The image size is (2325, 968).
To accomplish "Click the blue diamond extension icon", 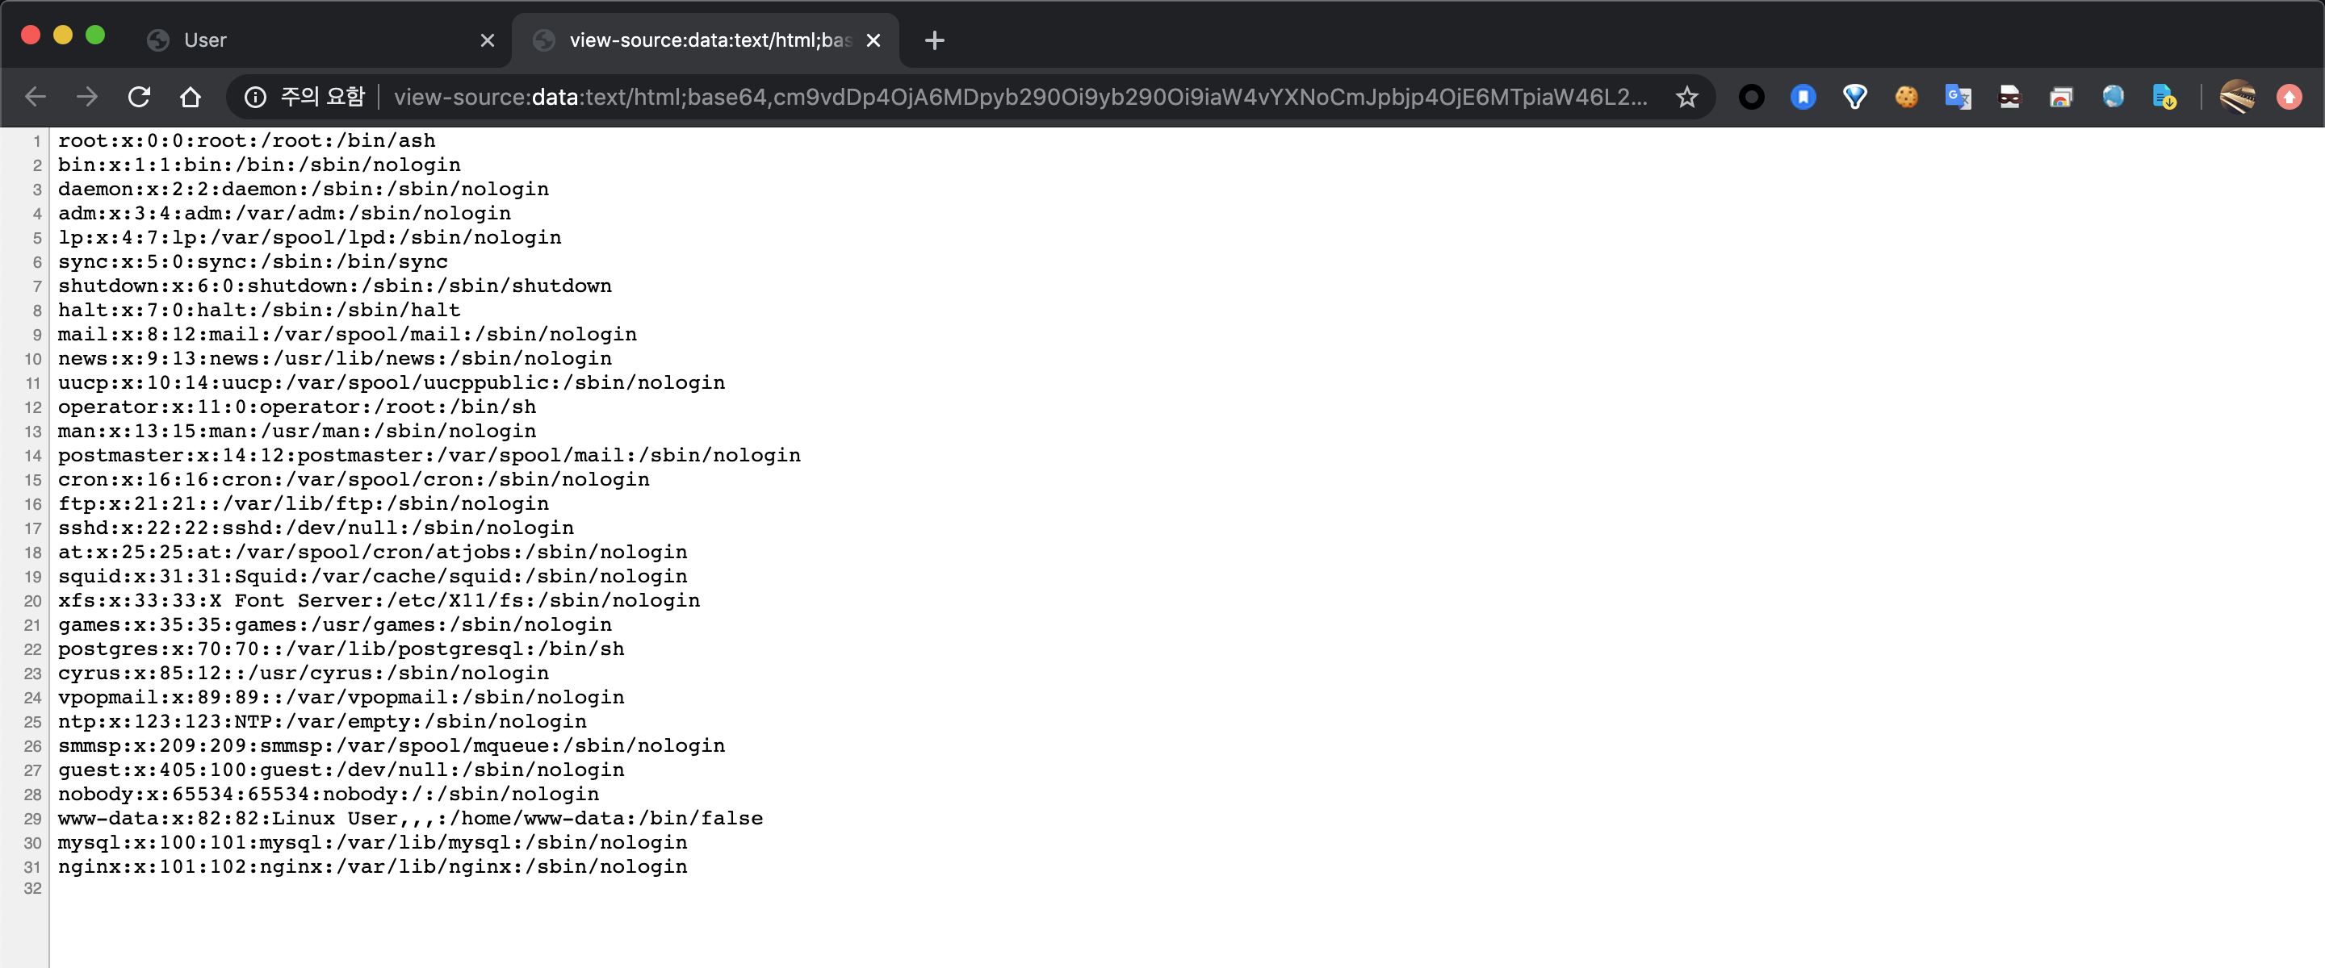I will coord(1855,97).
